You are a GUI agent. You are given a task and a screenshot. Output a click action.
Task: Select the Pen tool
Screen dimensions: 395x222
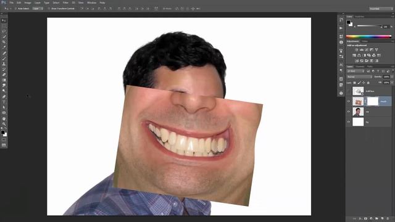tap(4, 97)
